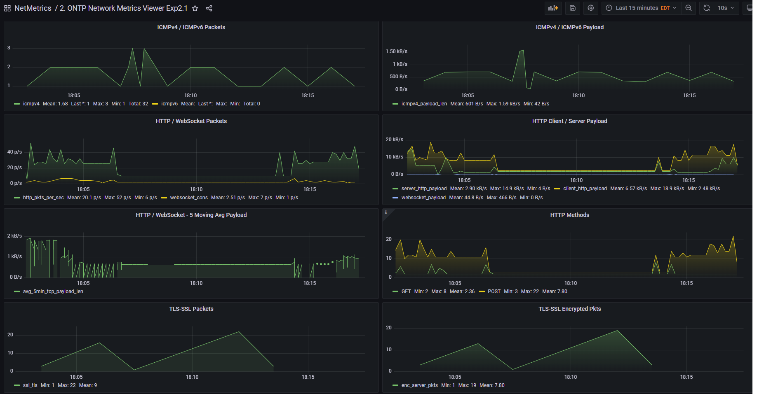Toggle websocket_payload series visibility
The width and height of the screenshot is (771, 394).
click(x=423, y=198)
